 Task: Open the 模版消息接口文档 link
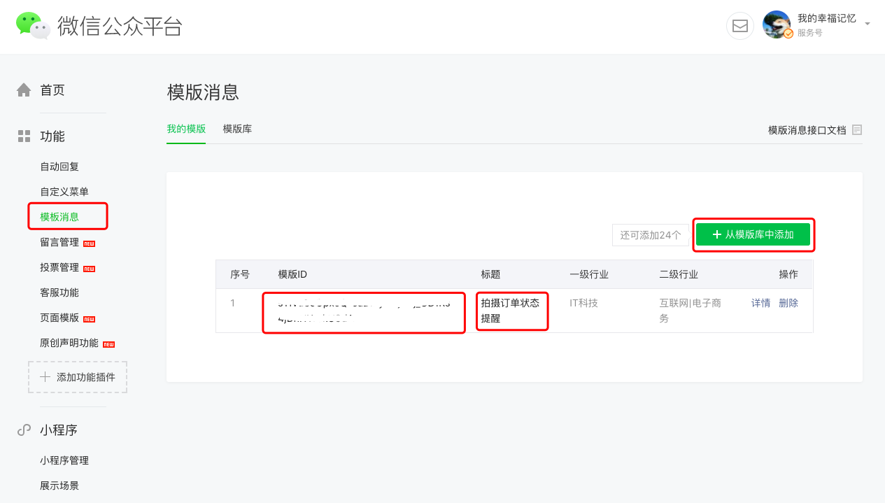pos(808,129)
